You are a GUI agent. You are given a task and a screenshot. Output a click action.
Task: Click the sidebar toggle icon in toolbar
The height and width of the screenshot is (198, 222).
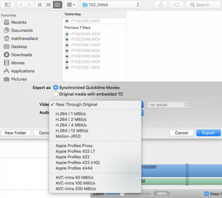[x=7, y=5]
